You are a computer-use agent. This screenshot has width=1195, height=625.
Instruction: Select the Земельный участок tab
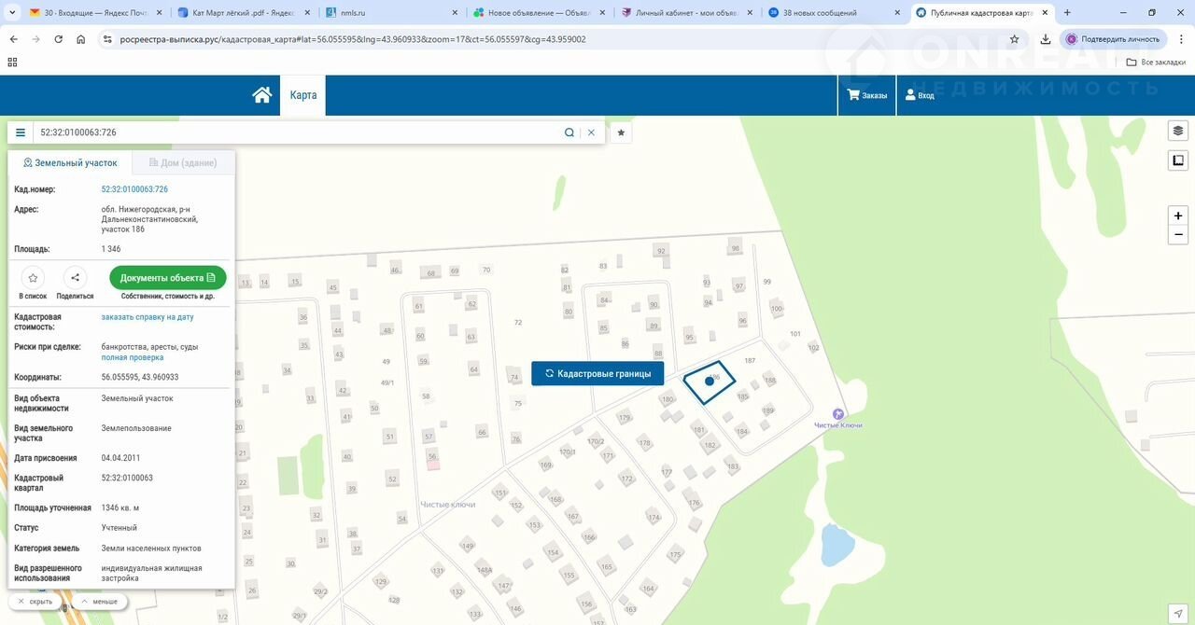tap(71, 162)
